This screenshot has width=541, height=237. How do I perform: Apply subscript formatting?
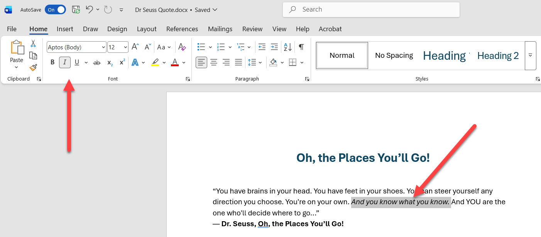(110, 62)
